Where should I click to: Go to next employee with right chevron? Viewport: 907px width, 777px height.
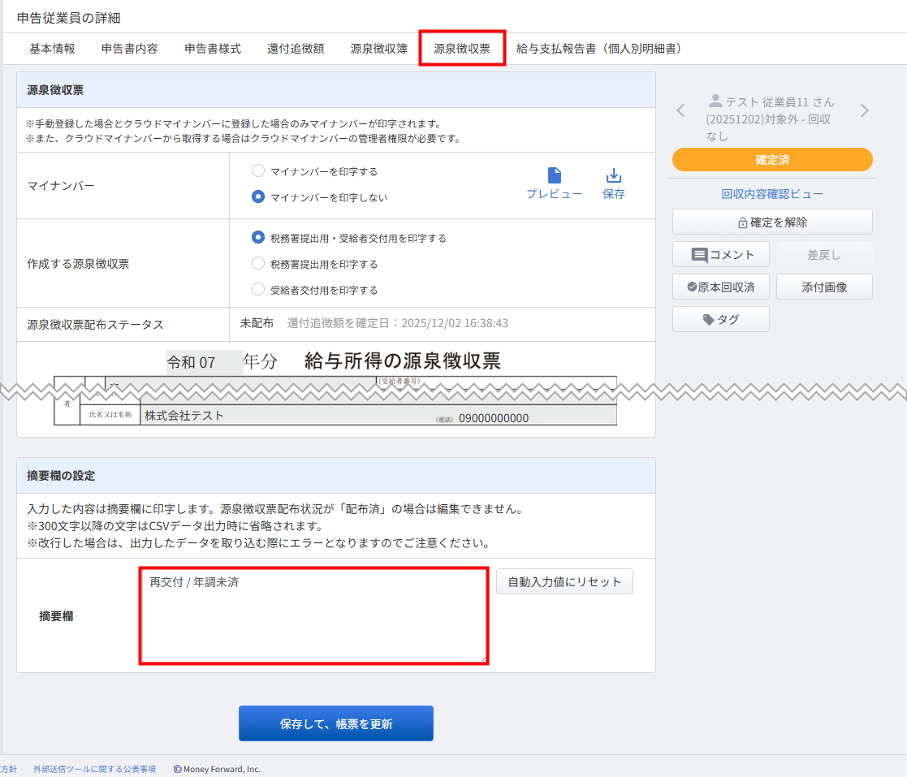click(864, 111)
